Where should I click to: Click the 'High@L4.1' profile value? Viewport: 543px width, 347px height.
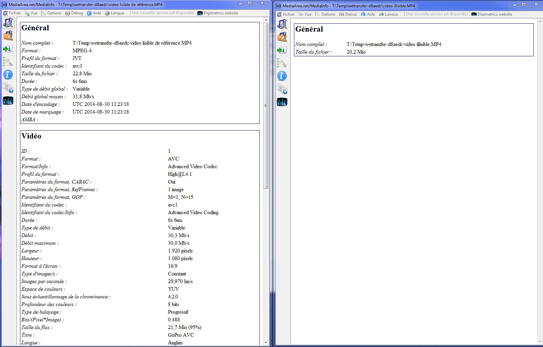[180, 174]
